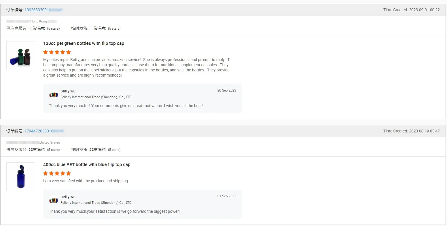Open the 400cc blue PET bottle title
The image size is (447, 226).
pyautogui.click(x=87, y=165)
